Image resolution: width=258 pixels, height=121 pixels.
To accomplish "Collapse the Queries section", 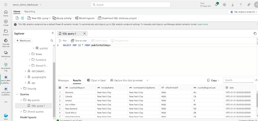I will 17,94.
